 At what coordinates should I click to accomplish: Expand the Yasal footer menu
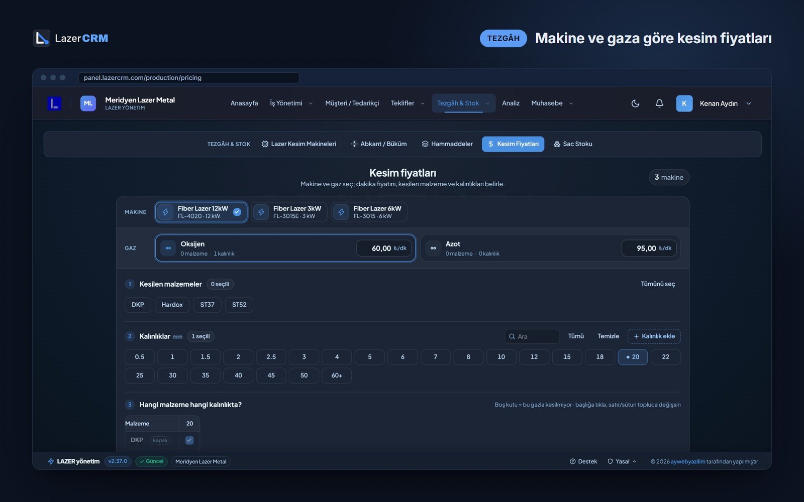pos(622,461)
